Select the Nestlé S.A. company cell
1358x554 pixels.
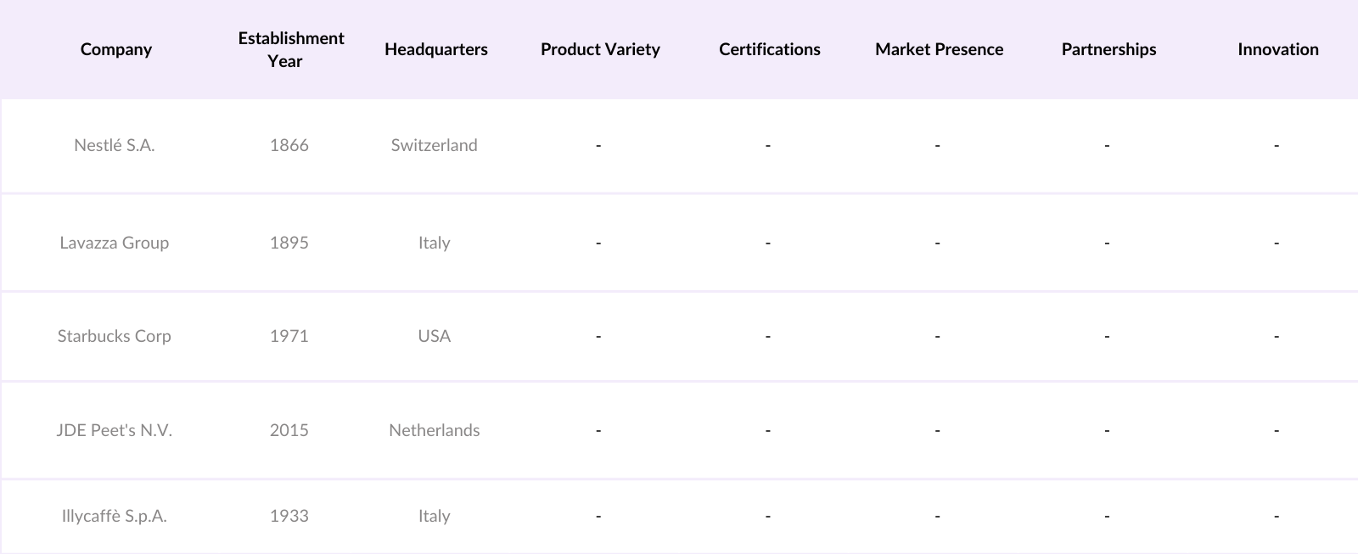click(115, 145)
